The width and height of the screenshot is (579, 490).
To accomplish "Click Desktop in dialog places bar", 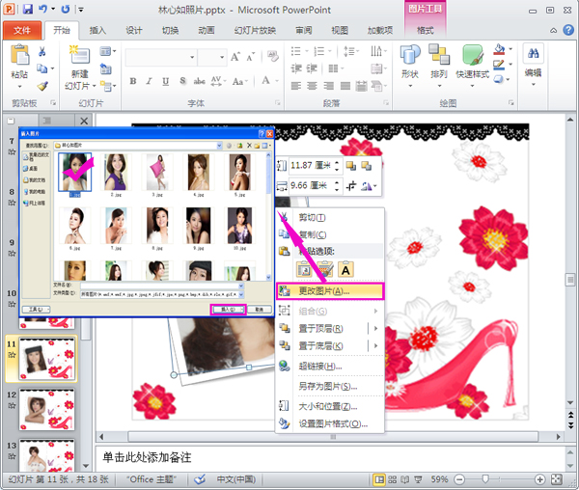I will 33,168.
